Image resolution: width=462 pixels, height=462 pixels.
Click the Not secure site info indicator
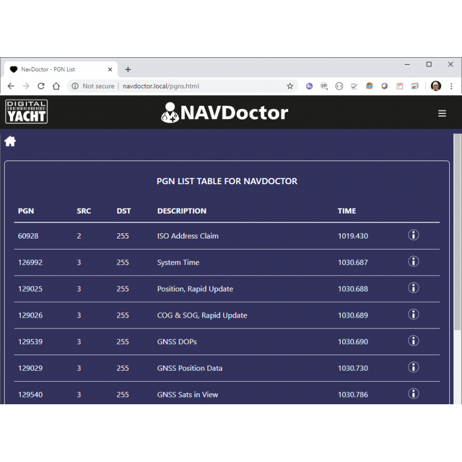[x=92, y=86]
